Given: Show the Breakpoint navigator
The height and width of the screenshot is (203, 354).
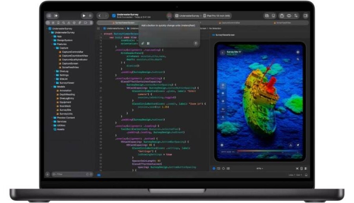Looking at the screenshot, I should [x=86, y=23].
